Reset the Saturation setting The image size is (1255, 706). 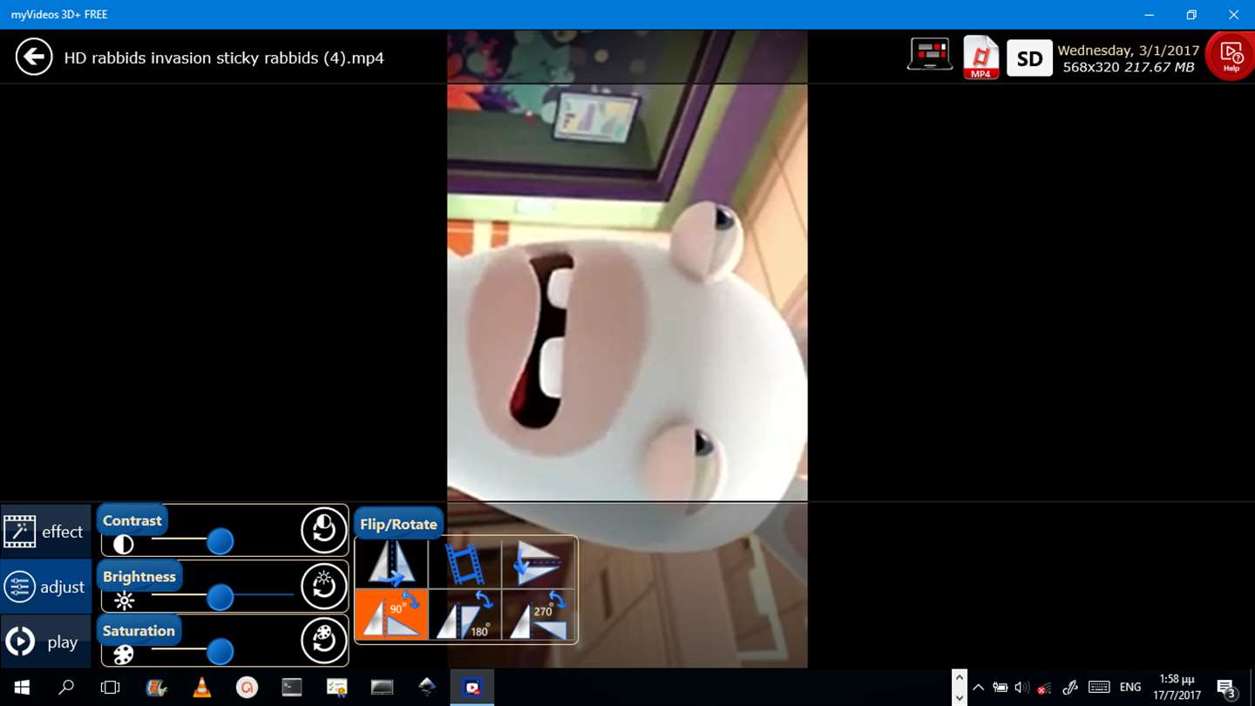pos(323,641)
